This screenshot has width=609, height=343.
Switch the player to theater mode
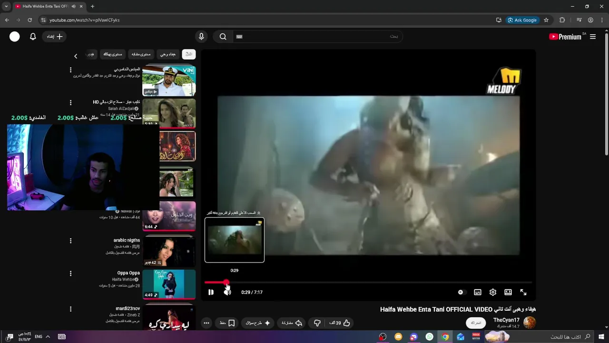pos(508,292)
